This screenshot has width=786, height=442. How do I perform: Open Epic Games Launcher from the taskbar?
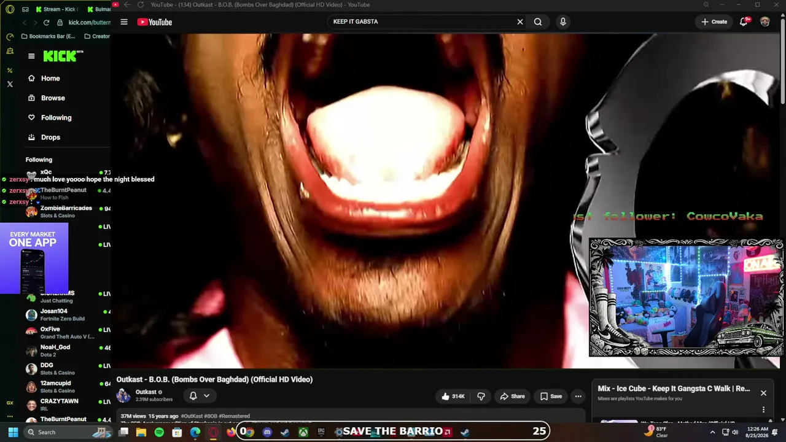click(321, 432)
